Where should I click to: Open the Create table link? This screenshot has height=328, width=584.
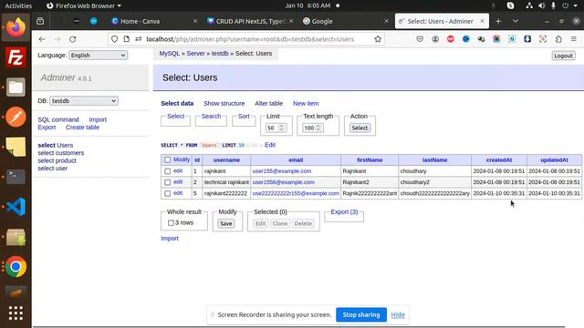tap(82, 128)
